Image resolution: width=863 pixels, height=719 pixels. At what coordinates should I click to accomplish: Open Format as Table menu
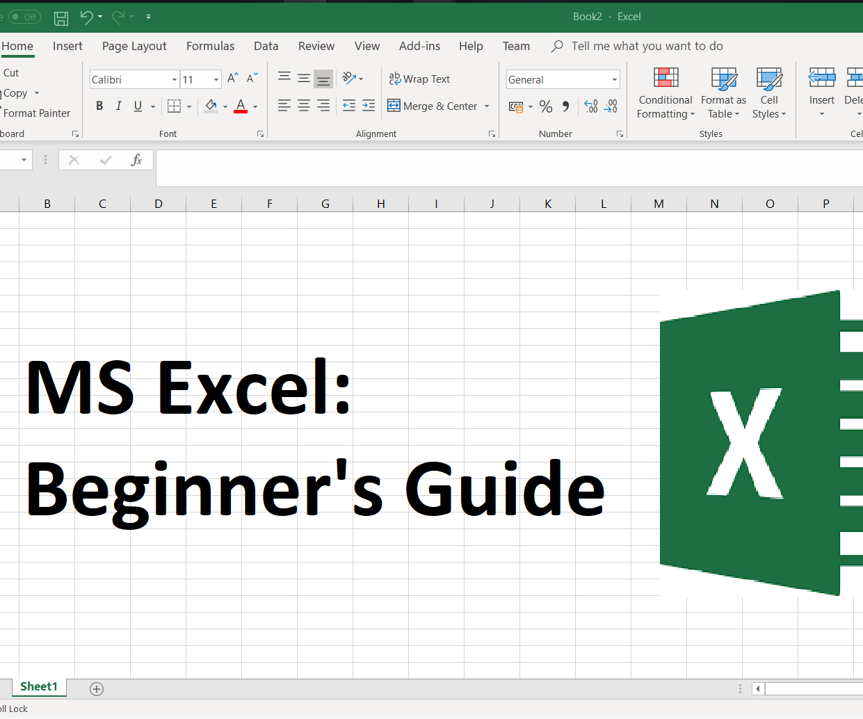point(723,93)
